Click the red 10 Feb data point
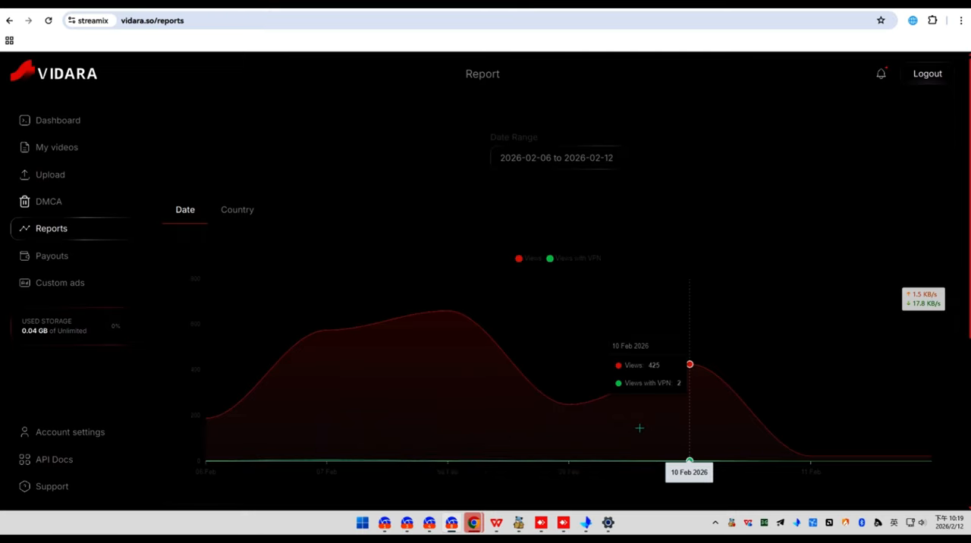This screenshot has height=543, width=971. point(690,365)
